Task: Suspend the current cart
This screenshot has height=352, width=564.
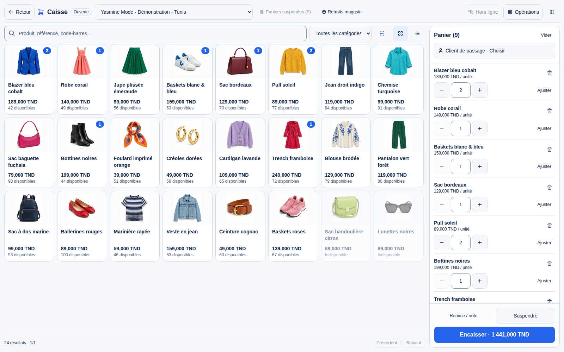Action: (526, 316)
